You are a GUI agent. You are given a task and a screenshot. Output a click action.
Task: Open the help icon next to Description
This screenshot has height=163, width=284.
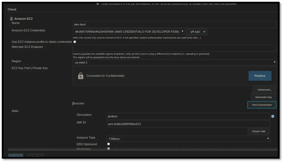(273, 116)
